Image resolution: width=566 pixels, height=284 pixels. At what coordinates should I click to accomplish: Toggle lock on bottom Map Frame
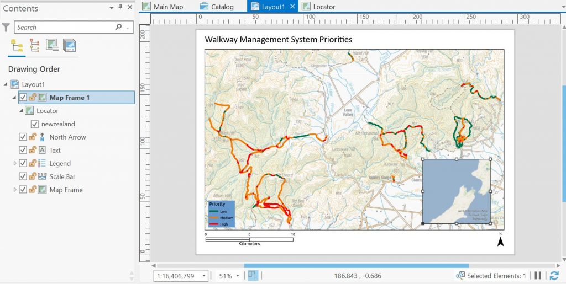[33, 190]
